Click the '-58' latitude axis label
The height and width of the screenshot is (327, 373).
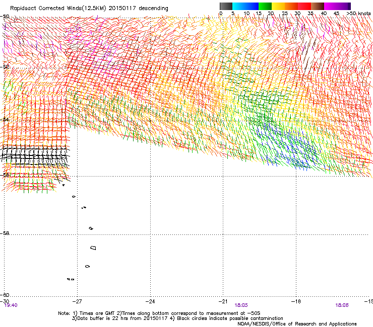[x=5, y=233]
